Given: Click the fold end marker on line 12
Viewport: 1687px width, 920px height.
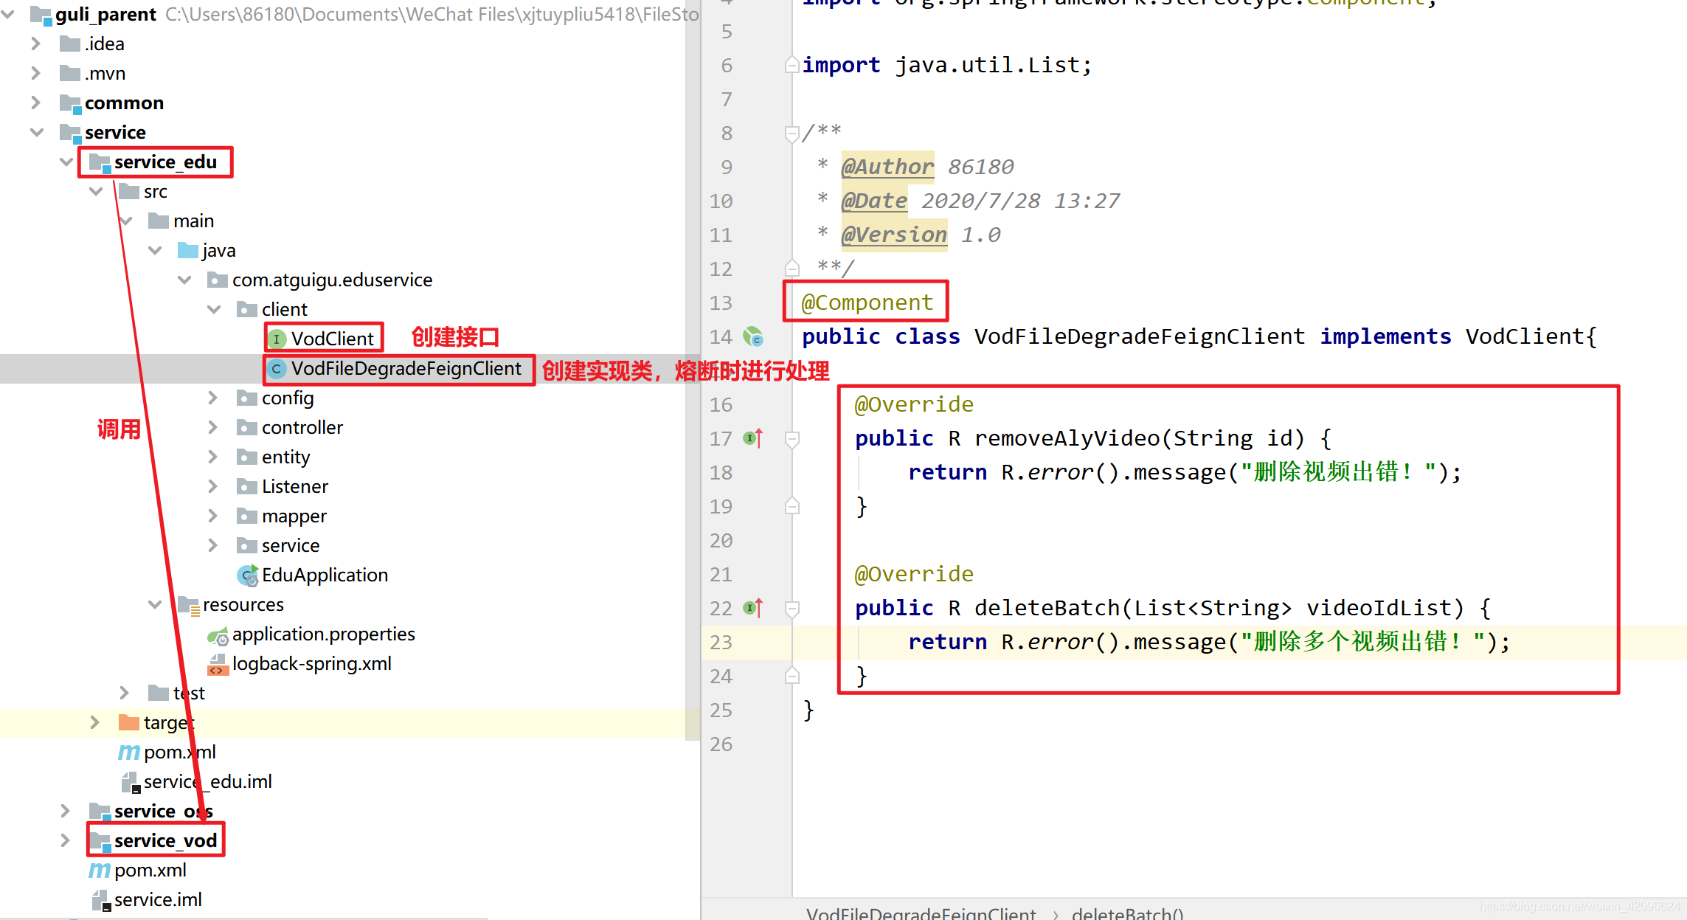Looking at the screenshot, I should point(792,268).
